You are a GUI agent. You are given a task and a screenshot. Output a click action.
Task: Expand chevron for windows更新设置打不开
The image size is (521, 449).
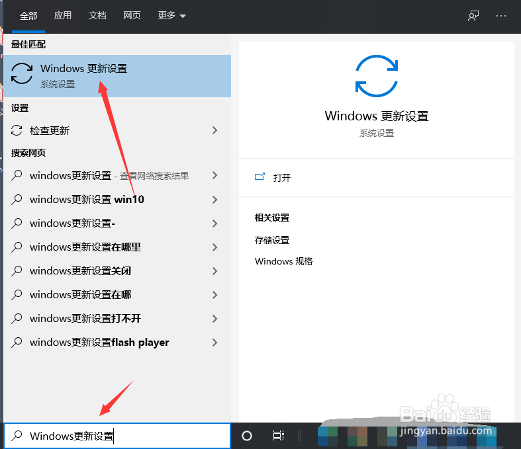tap(215, 319)
